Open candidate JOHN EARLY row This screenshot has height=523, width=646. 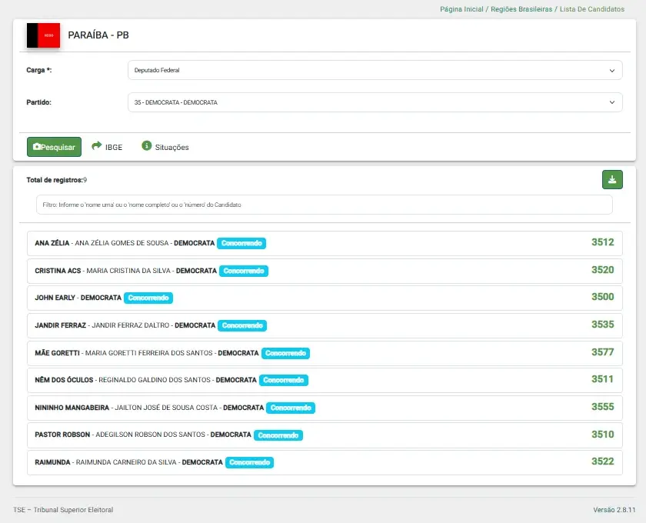pos(325,298)
